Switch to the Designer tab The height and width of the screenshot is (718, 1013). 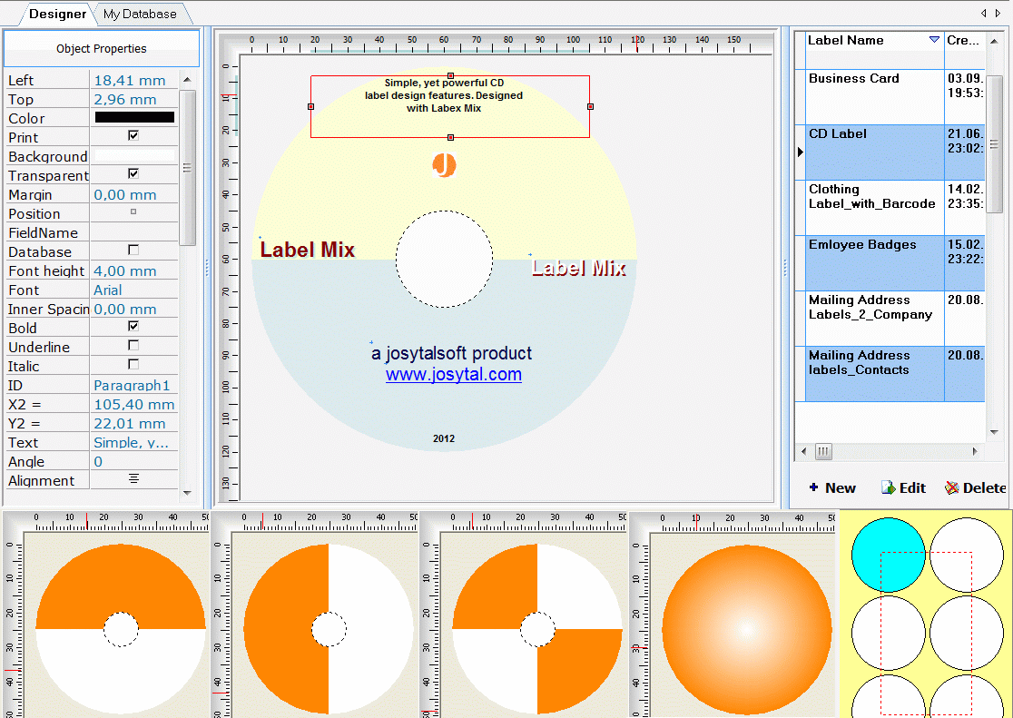pos(57,14)
